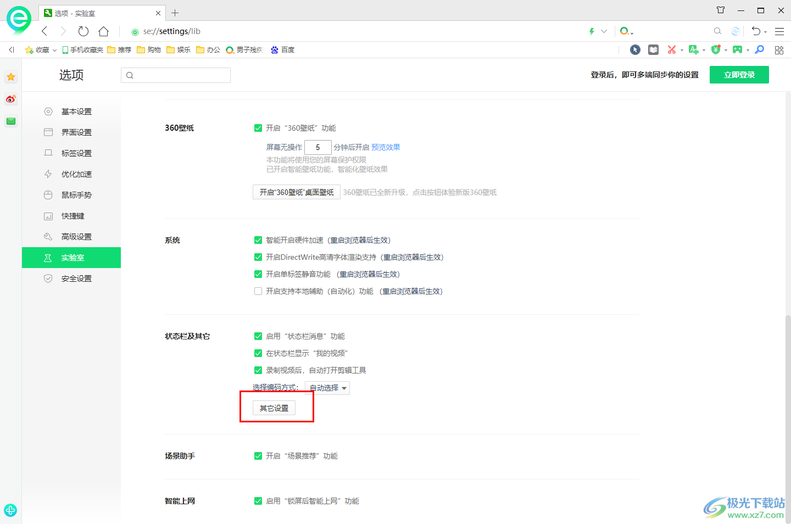
Task: Toggle 录制视频后，自动打开剪辑工具 checkbox
Action: [258, 370]
